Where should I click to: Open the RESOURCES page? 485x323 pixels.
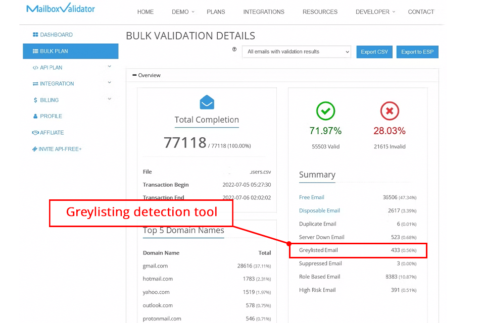tap(320, 12)
